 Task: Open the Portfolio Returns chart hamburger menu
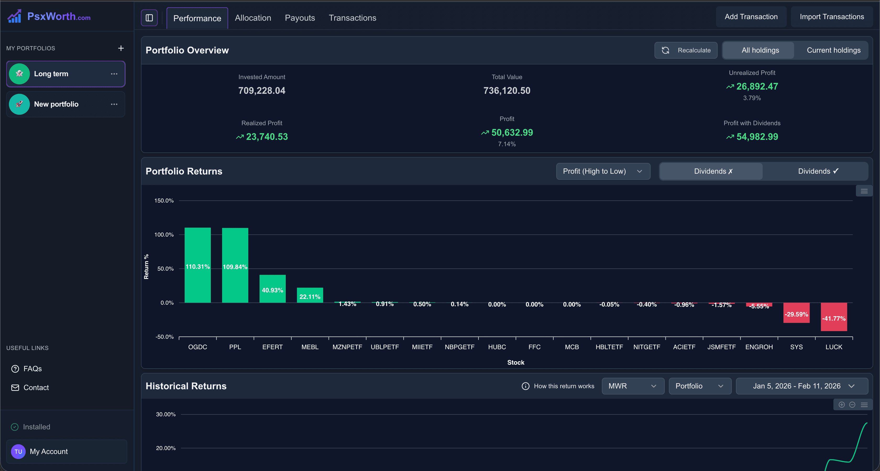[864, 191]
